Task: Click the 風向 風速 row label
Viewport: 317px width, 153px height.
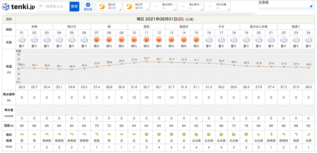Action: click(x=9, y=140)
